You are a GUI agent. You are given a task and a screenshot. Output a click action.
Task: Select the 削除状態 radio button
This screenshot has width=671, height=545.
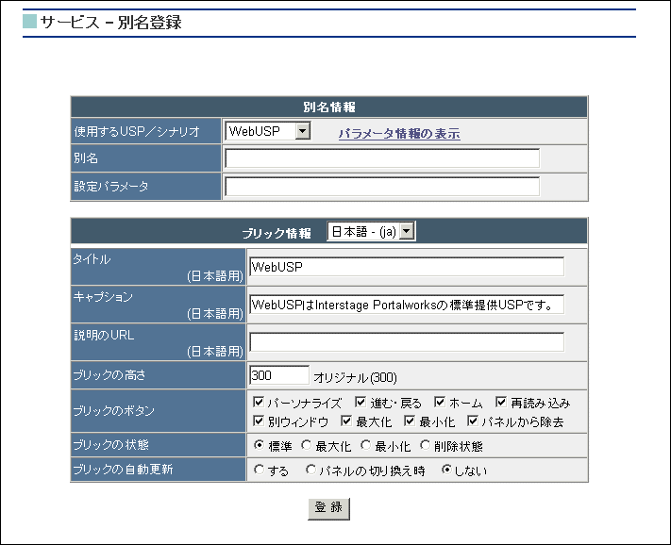pos(425,445)
